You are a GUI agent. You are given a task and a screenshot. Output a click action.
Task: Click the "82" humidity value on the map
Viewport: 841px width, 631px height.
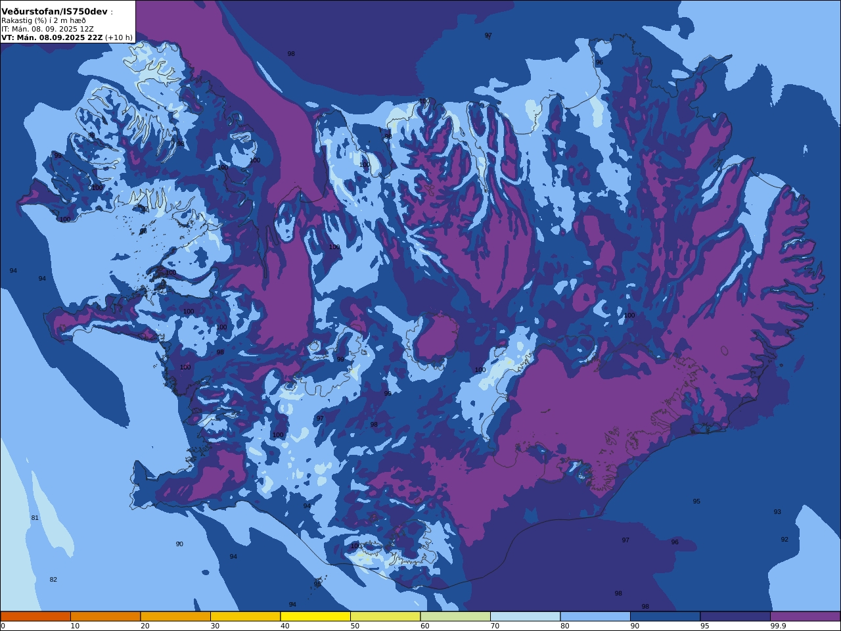[x=53, y=580]
